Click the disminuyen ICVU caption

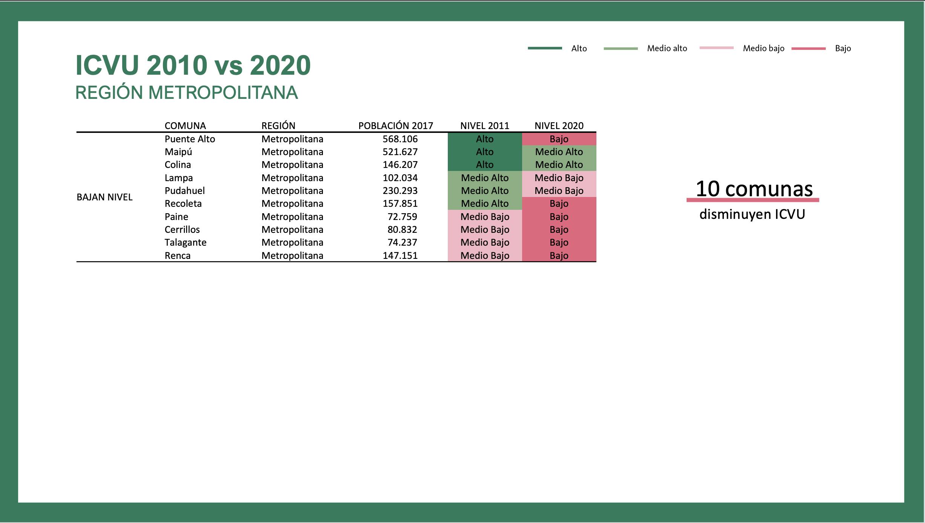(752, 214)
